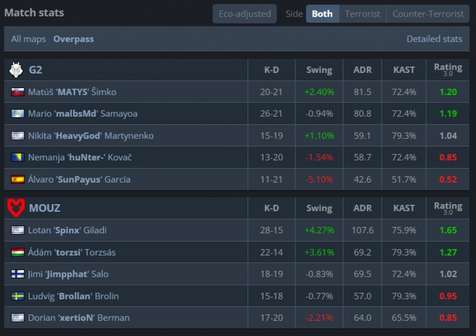Click the Slovakia flag beside MATYS
Viewport: 476px width, 336px height.
(18, 92)
